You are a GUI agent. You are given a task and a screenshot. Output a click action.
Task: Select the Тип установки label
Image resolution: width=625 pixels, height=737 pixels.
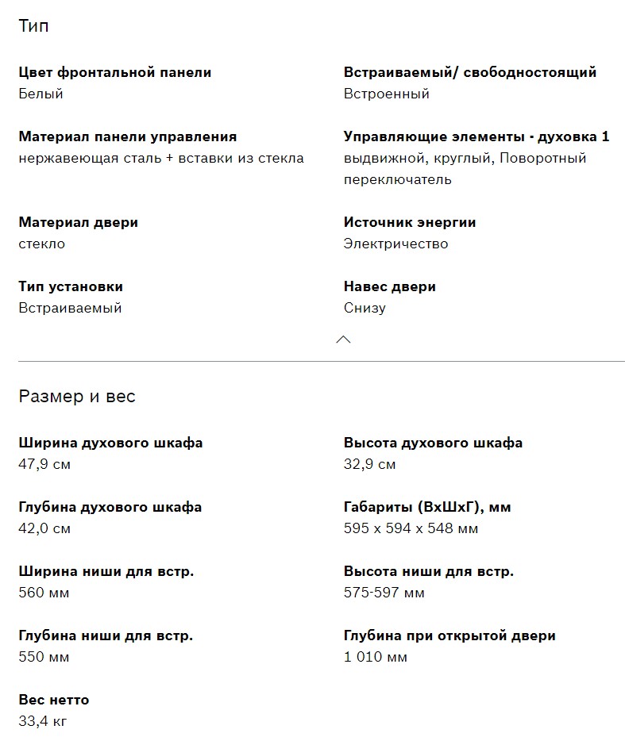71,286
